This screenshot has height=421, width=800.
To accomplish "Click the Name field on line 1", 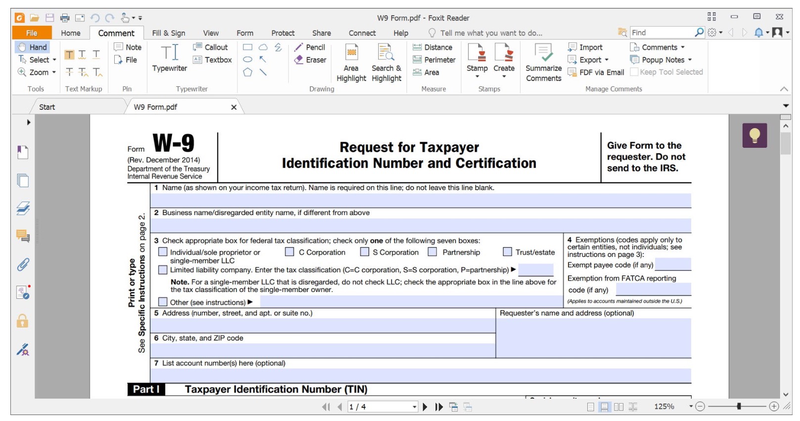I will (x=420, y=200).
